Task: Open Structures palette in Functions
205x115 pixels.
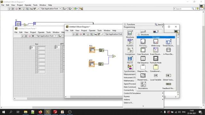Action: pyautogui.click(x=130, y=33)
